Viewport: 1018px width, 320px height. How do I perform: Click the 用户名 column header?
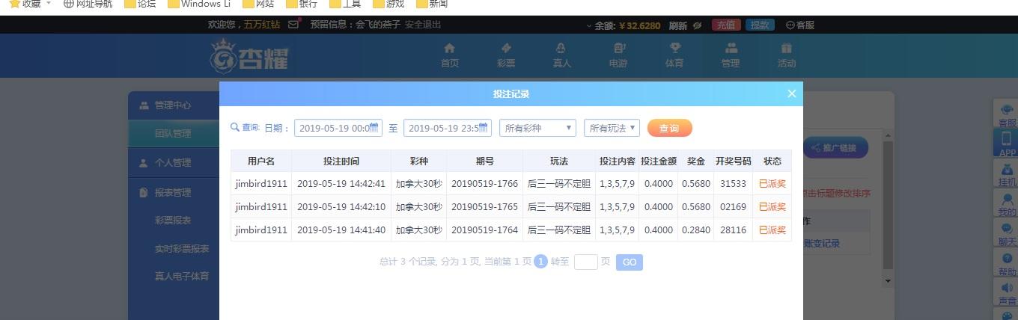(261, 161)
